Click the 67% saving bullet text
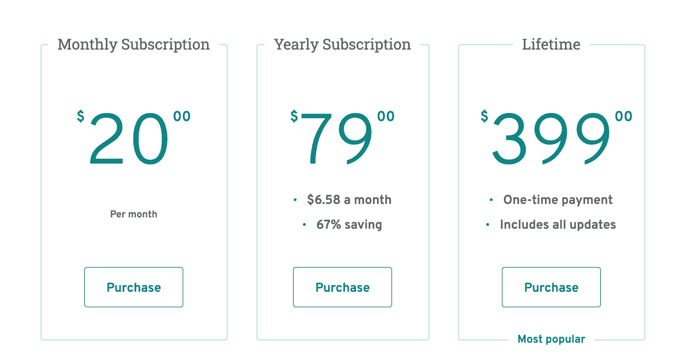This screenshot has width=683, height=364. click(x=349, y=225)
